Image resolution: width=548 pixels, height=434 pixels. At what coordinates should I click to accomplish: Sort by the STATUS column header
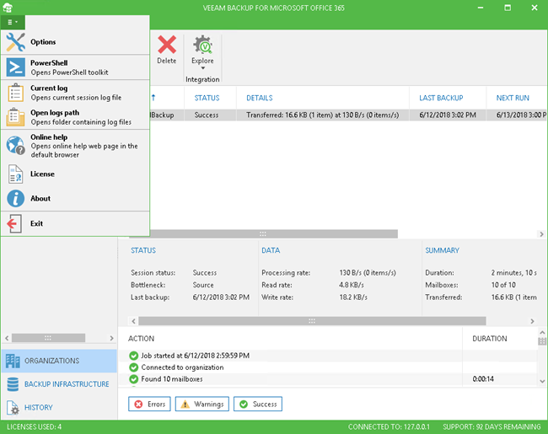(207, 99)
